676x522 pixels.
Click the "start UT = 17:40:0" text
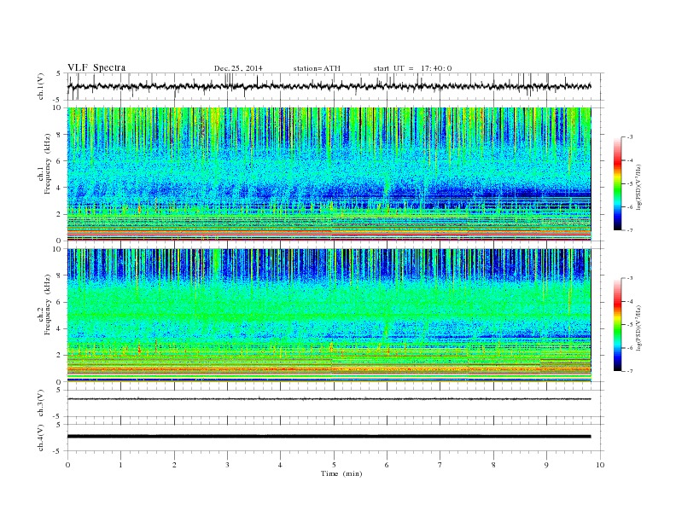(x=412, y=68)
